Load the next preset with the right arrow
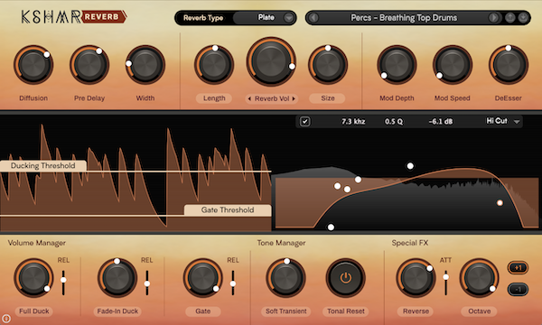The height and width of the screenshot is (325, 542). click(x=493, y=18)
